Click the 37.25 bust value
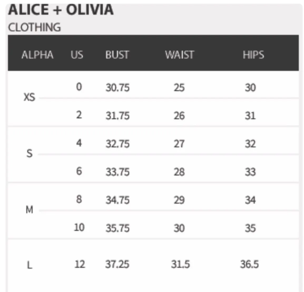Image resolution: width=304 pixels, height=292 pixels. click(x=117, y=264)
